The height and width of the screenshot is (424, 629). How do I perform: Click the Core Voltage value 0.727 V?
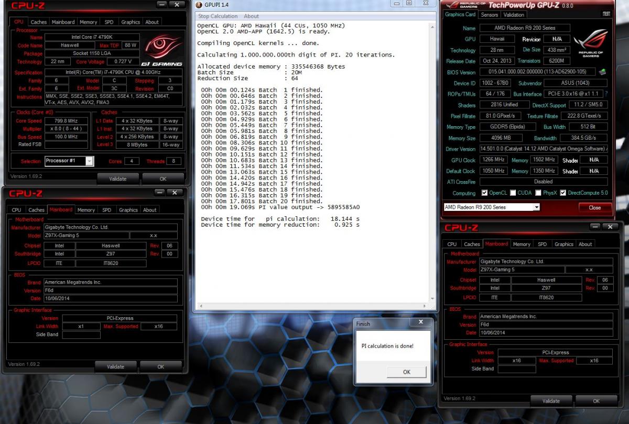tap(122, 62)
